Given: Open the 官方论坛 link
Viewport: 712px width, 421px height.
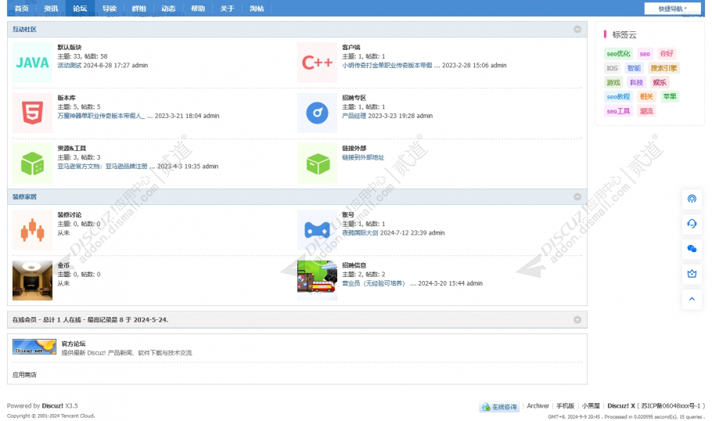Looking at the screenshot, I should coord(74,344).
